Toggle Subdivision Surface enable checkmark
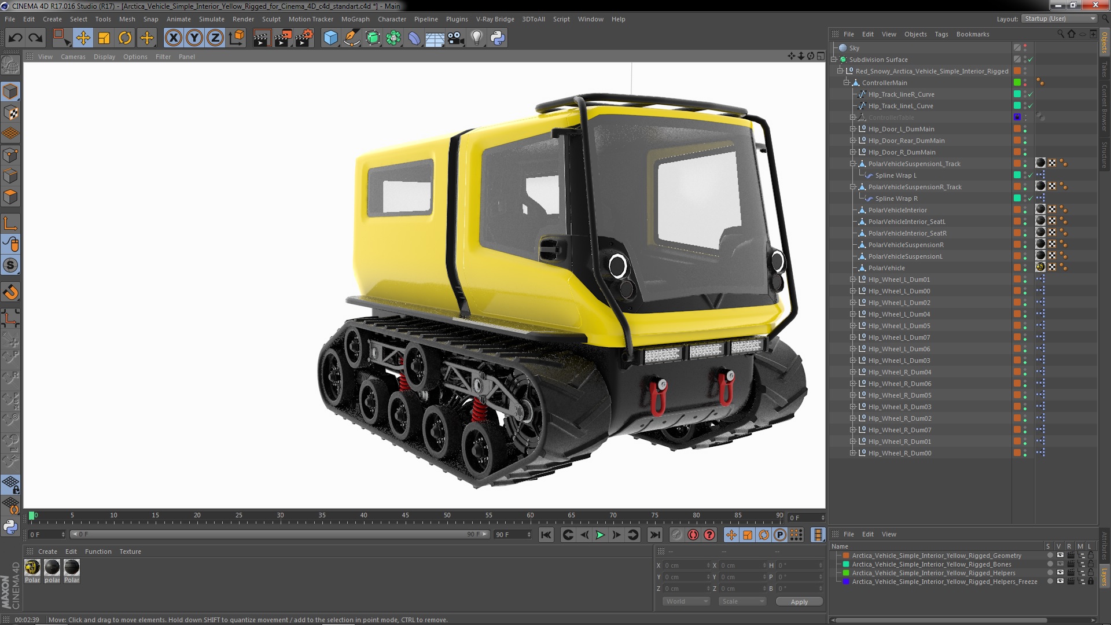Image resolution: width=1111 pixels, height=625 pixels. [x=1031, y=60]
